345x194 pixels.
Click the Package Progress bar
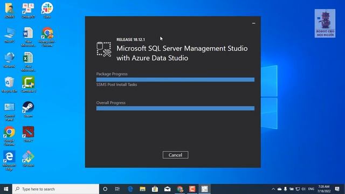click(175, 80)
